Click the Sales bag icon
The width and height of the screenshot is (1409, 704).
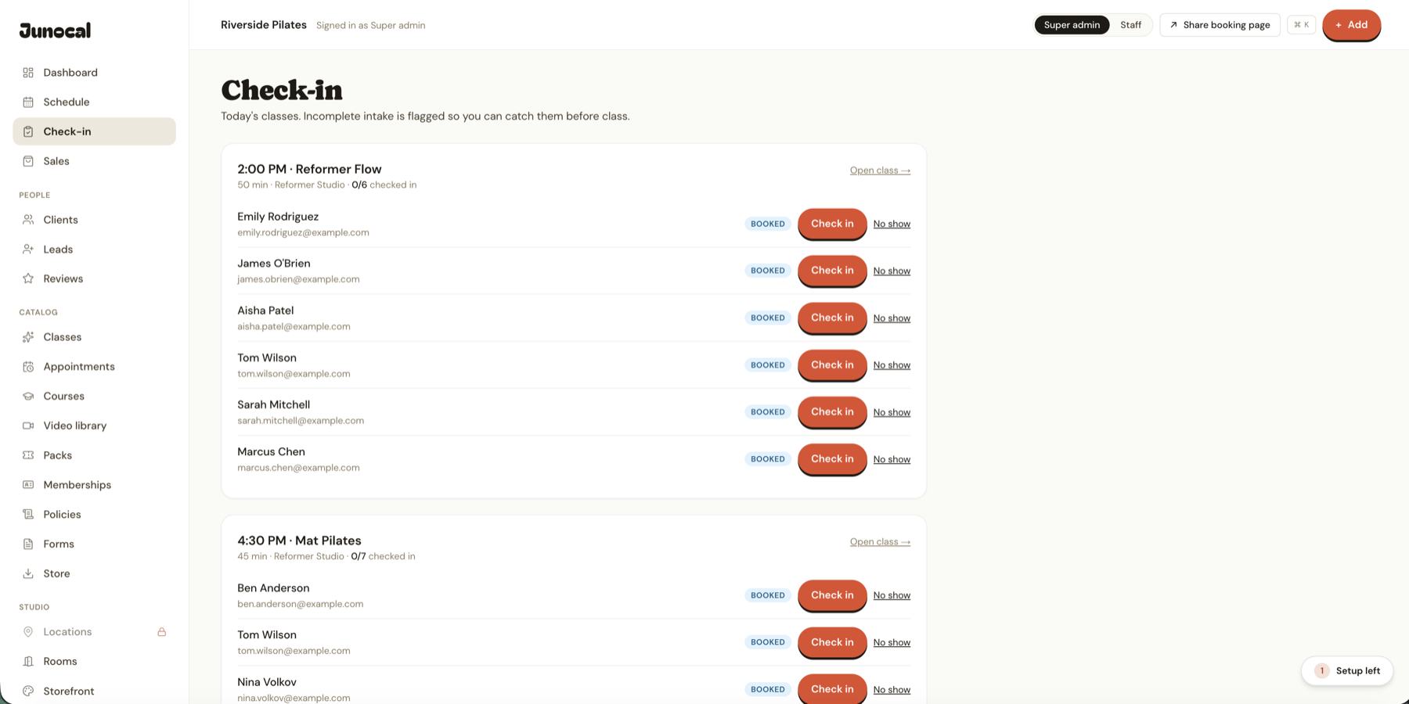(28, 161)
